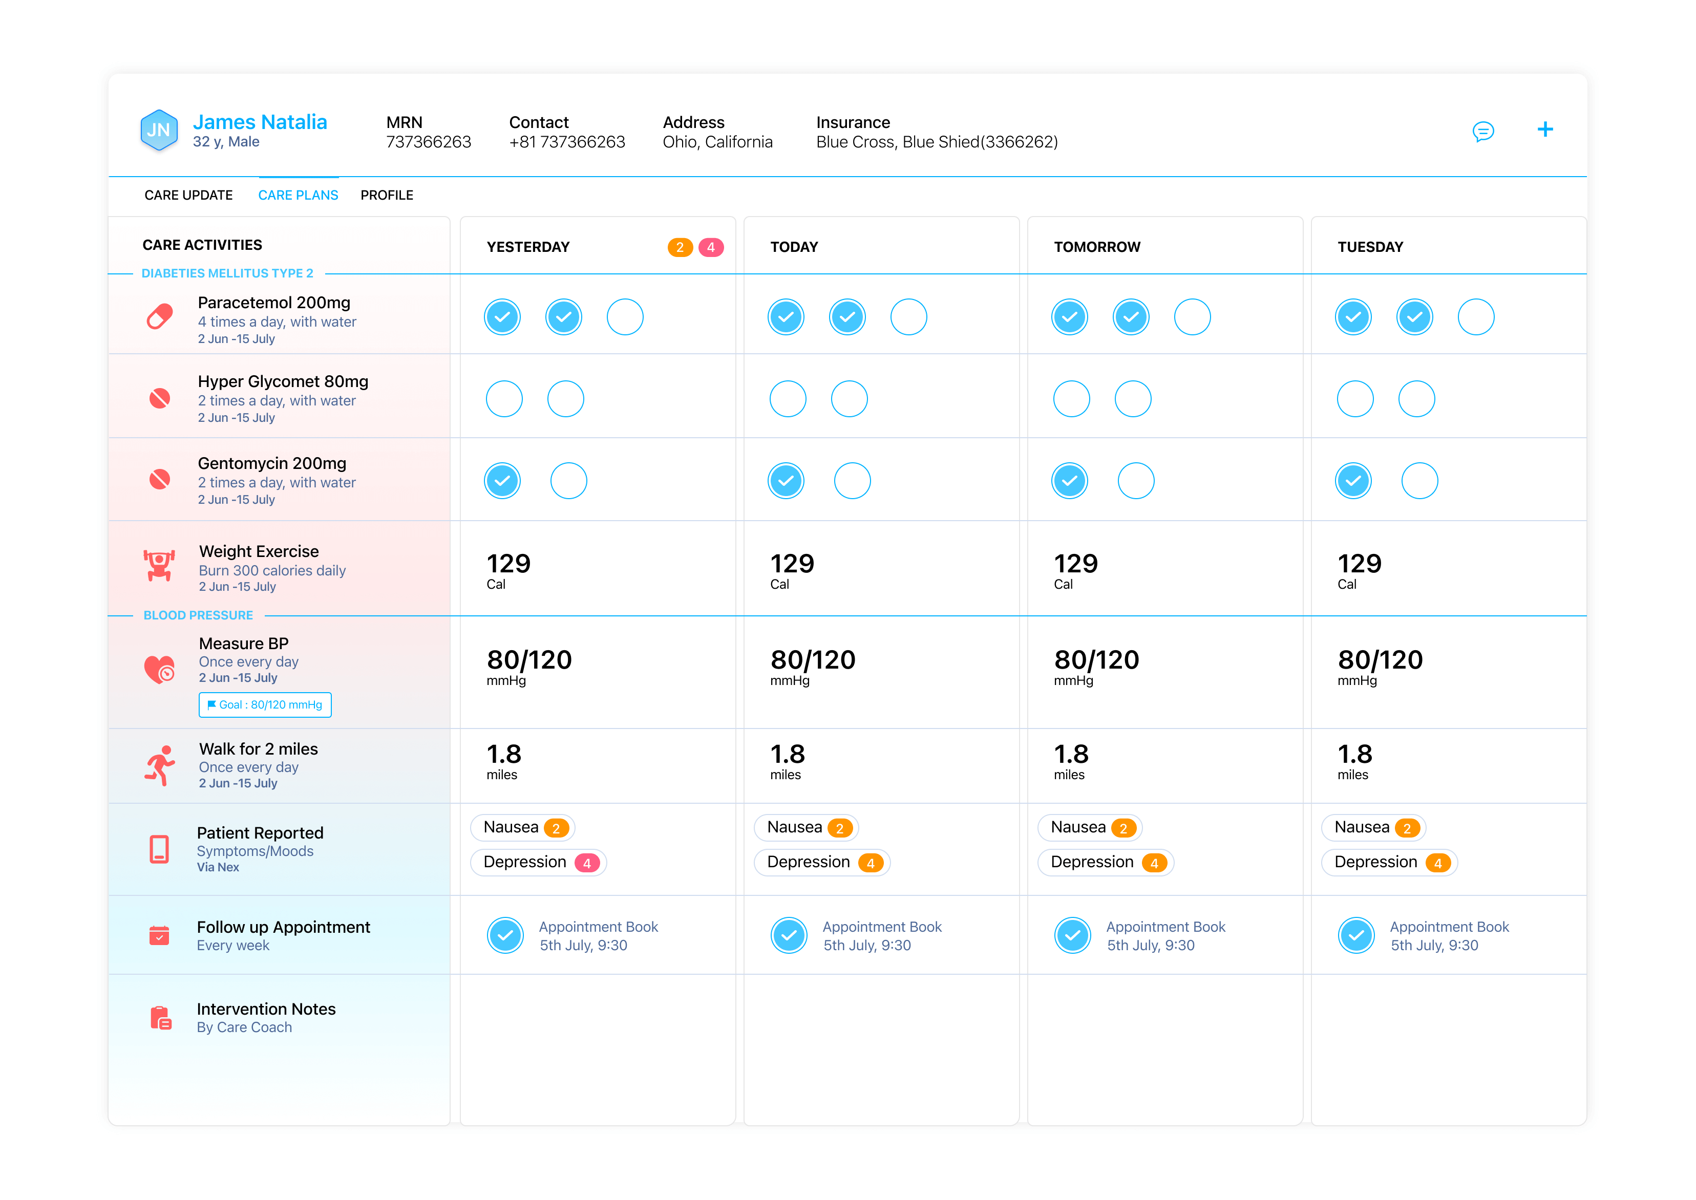Check second Gentomycin dose under Tomorrow

point(1136,481)
